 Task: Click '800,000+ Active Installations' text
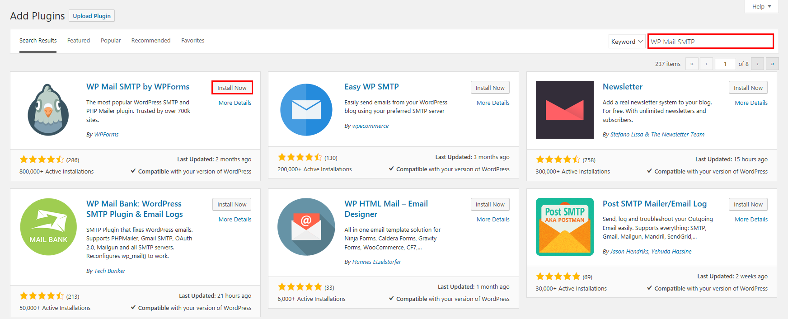point(56,172)
